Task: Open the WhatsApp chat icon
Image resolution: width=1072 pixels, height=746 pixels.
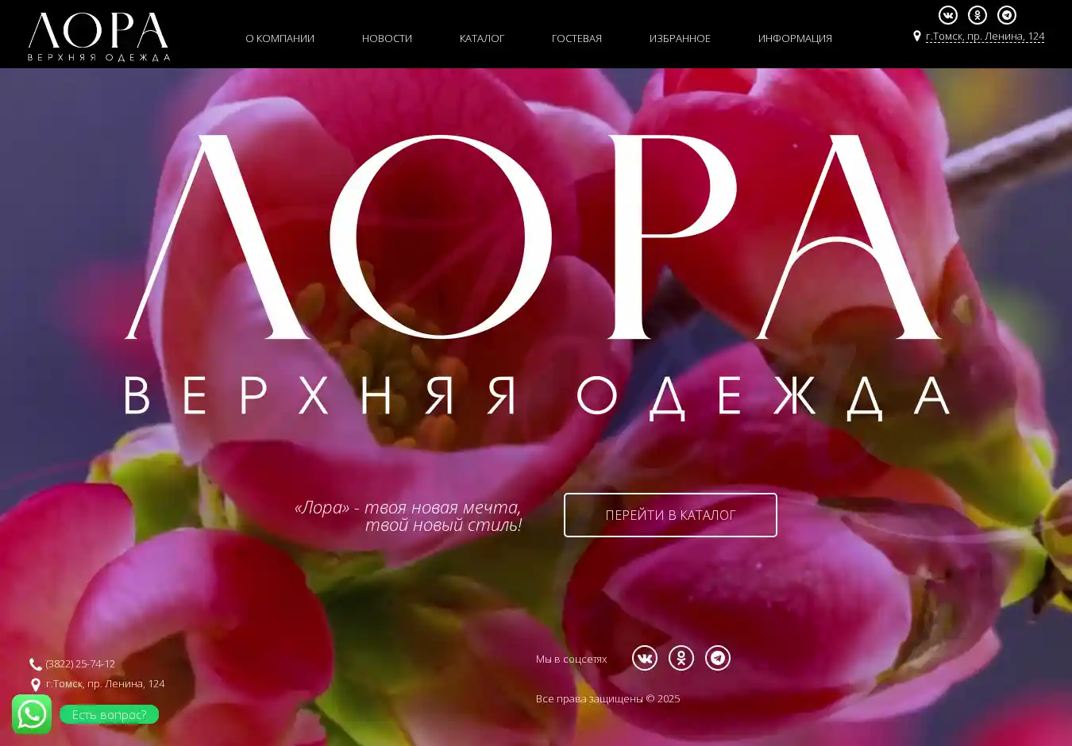Action: click(32, 714)
